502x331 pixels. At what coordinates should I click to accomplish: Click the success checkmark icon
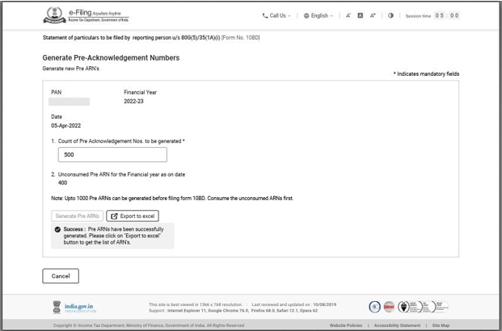[x=58, y=230]
